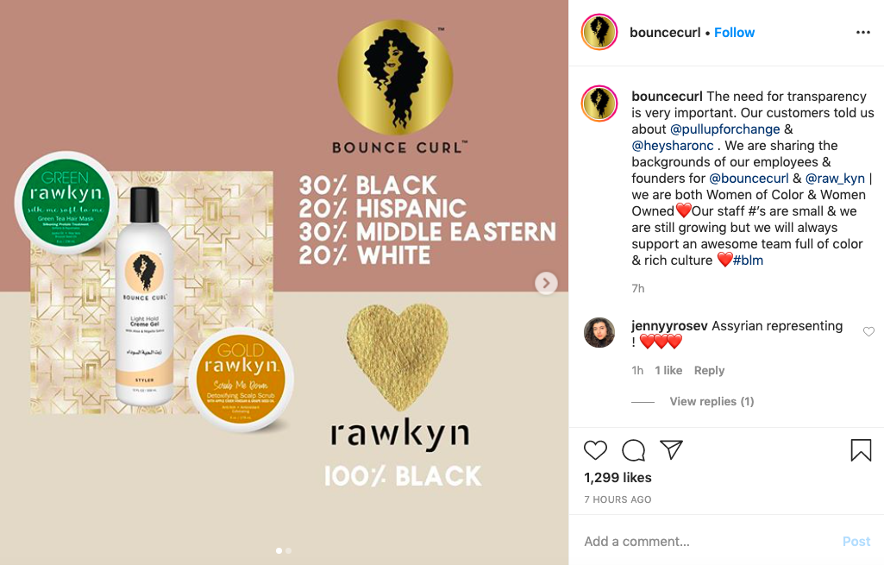Open bouncecurl avatar beside the caption
This screenshot has width=884, height=565.
[x=599, y=104]
